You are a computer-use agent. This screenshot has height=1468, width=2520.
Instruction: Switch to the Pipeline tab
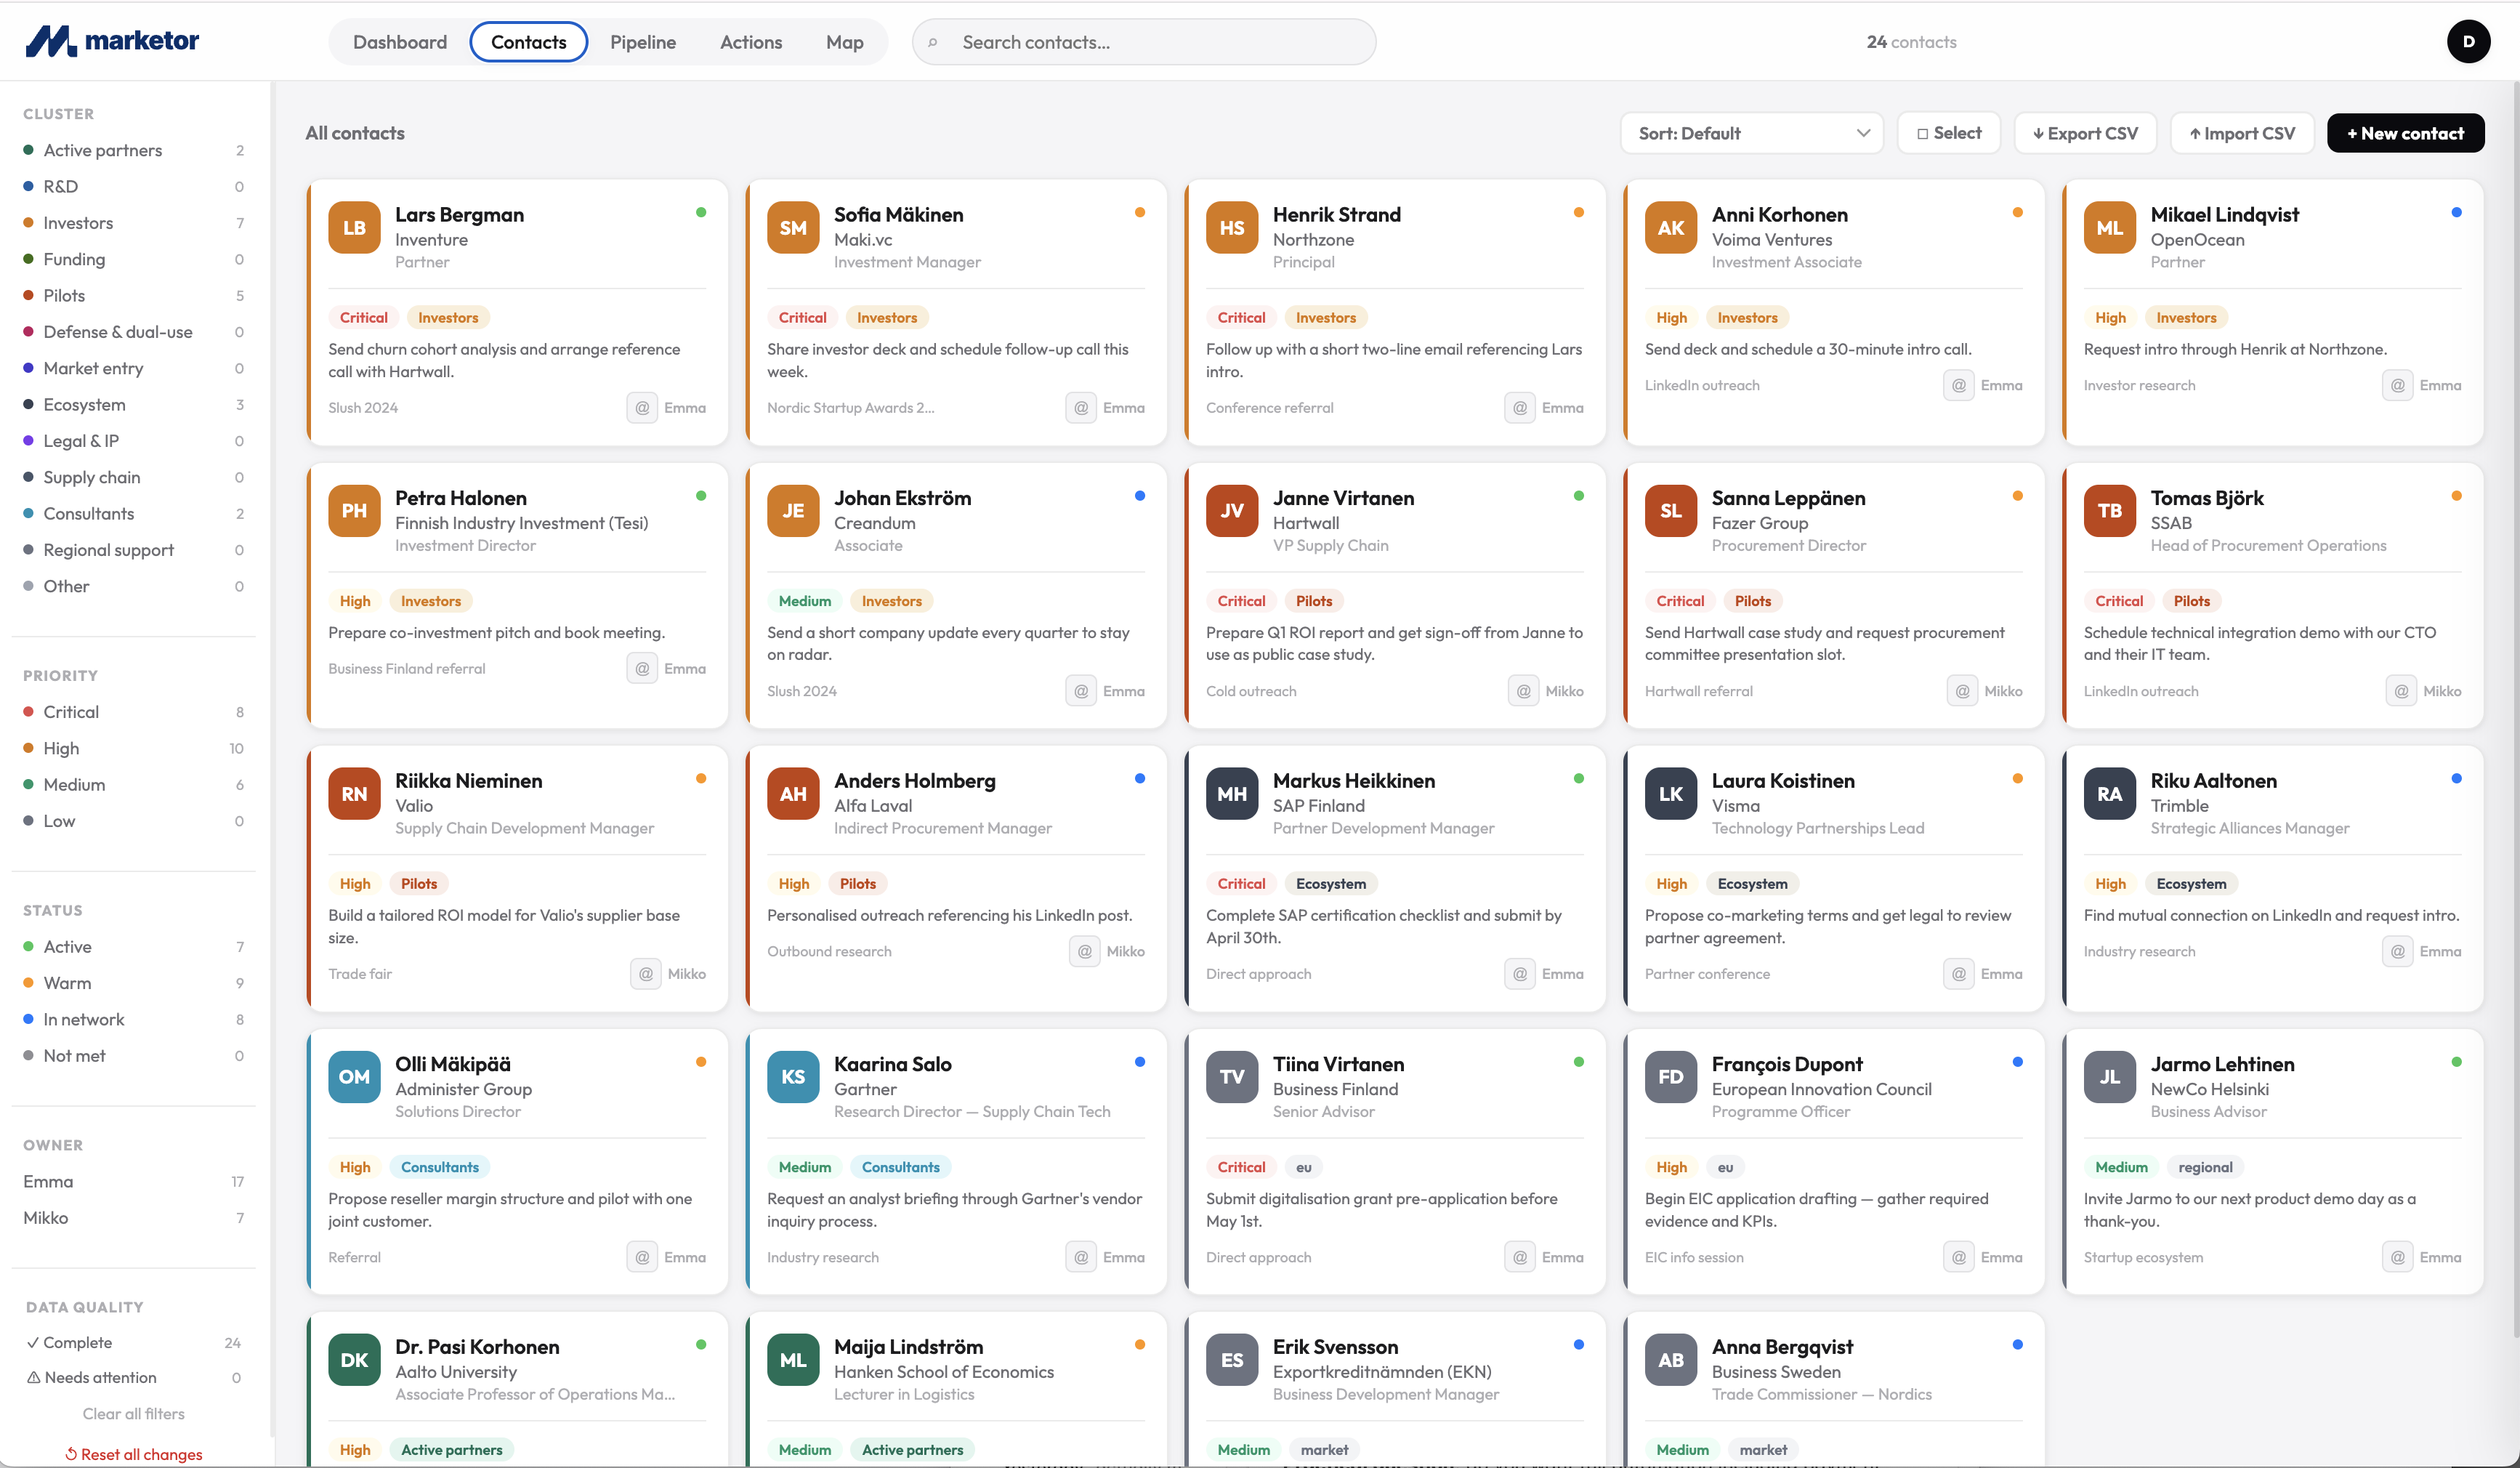pos(643,42)
